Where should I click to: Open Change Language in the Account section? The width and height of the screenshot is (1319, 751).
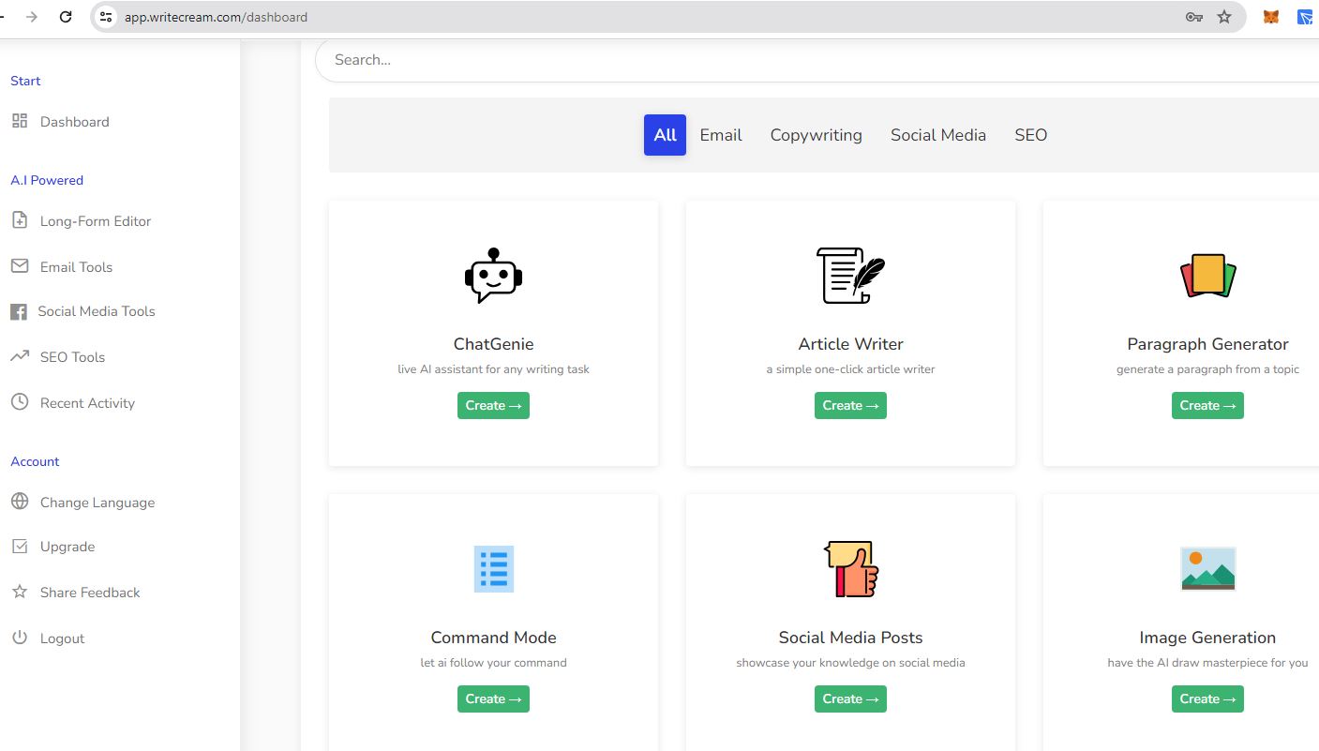pyautogui.click(x=97, y=503)
